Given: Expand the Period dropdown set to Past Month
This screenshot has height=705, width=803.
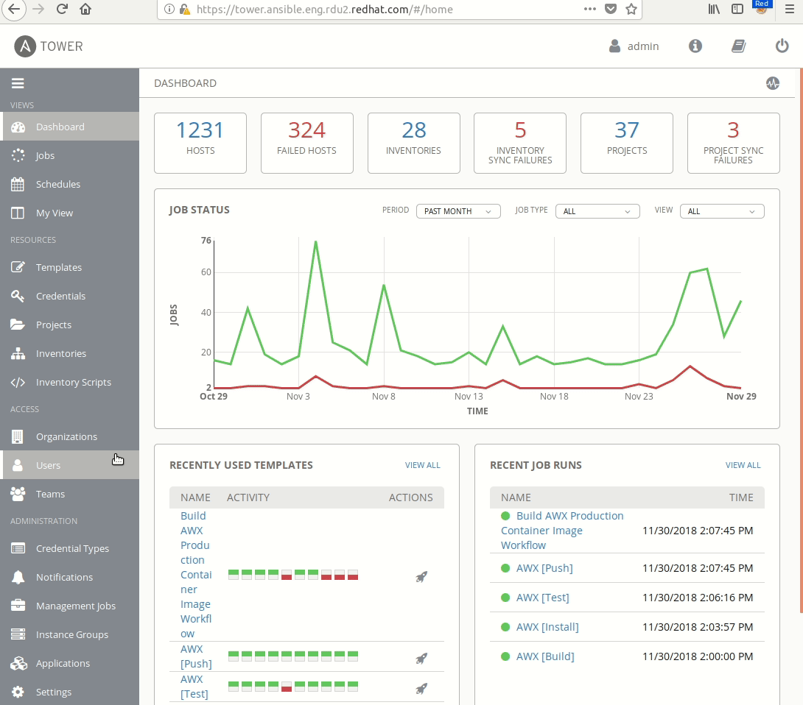Looking at the screenshot, I should 458,211.
